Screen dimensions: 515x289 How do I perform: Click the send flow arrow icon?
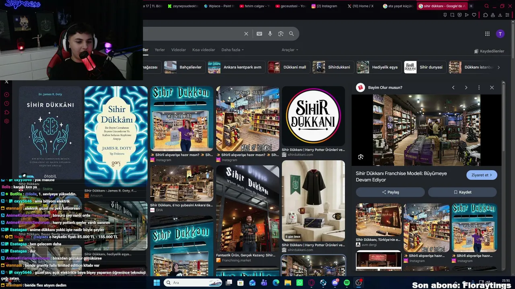click(x=467, y=15)
